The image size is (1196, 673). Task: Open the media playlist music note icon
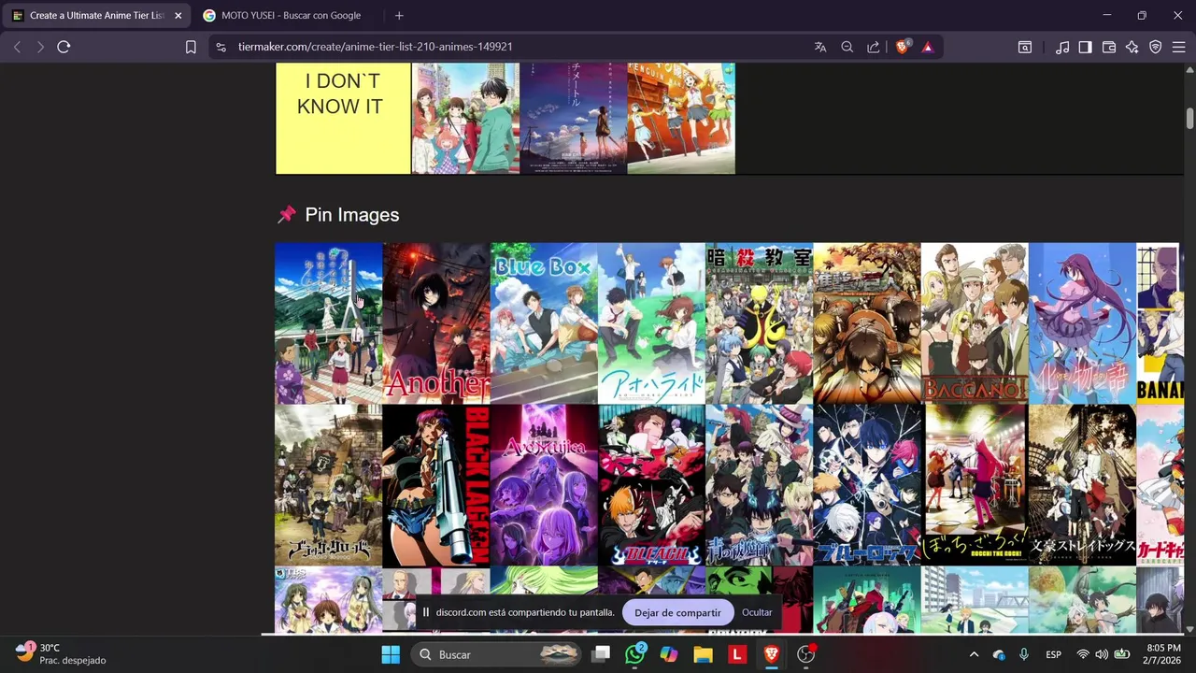[1062, 47]
